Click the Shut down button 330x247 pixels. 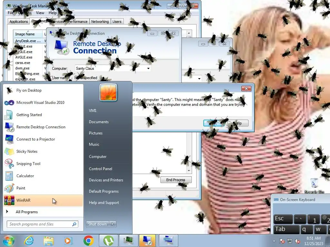98,224
